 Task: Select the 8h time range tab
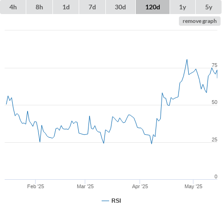[39, 7]
